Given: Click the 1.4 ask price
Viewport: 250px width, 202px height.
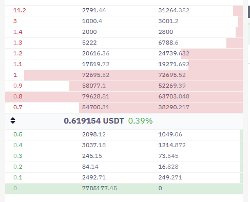Looking at the screenshot, I should (18, 32).
